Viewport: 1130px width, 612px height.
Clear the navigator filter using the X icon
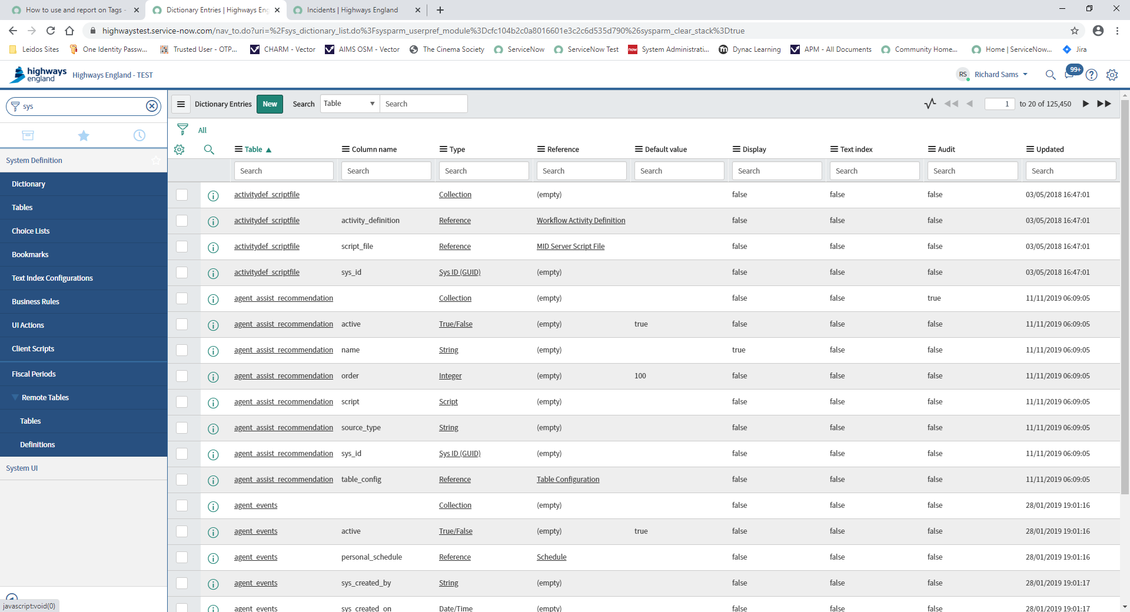point(152,106)
